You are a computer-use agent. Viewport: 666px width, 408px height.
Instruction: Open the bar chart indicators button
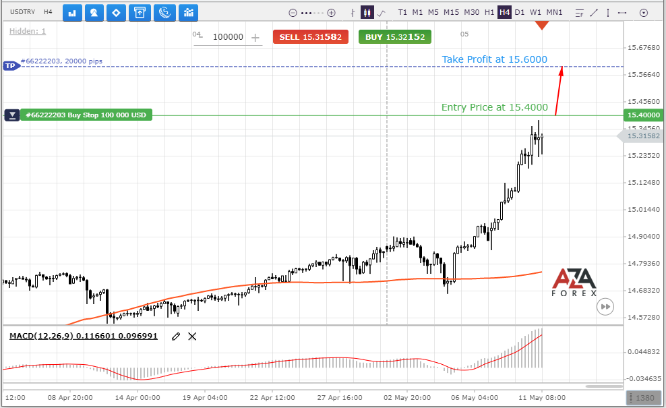72,13
